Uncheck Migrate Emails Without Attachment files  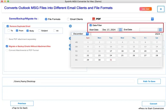point(7,46)
